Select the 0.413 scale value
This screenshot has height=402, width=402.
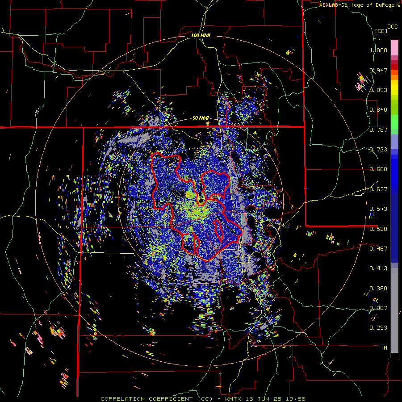click(378, 268)
